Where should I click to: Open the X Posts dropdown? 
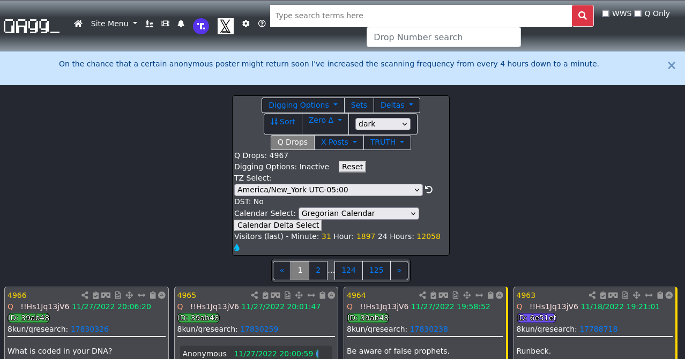point(339,142)
